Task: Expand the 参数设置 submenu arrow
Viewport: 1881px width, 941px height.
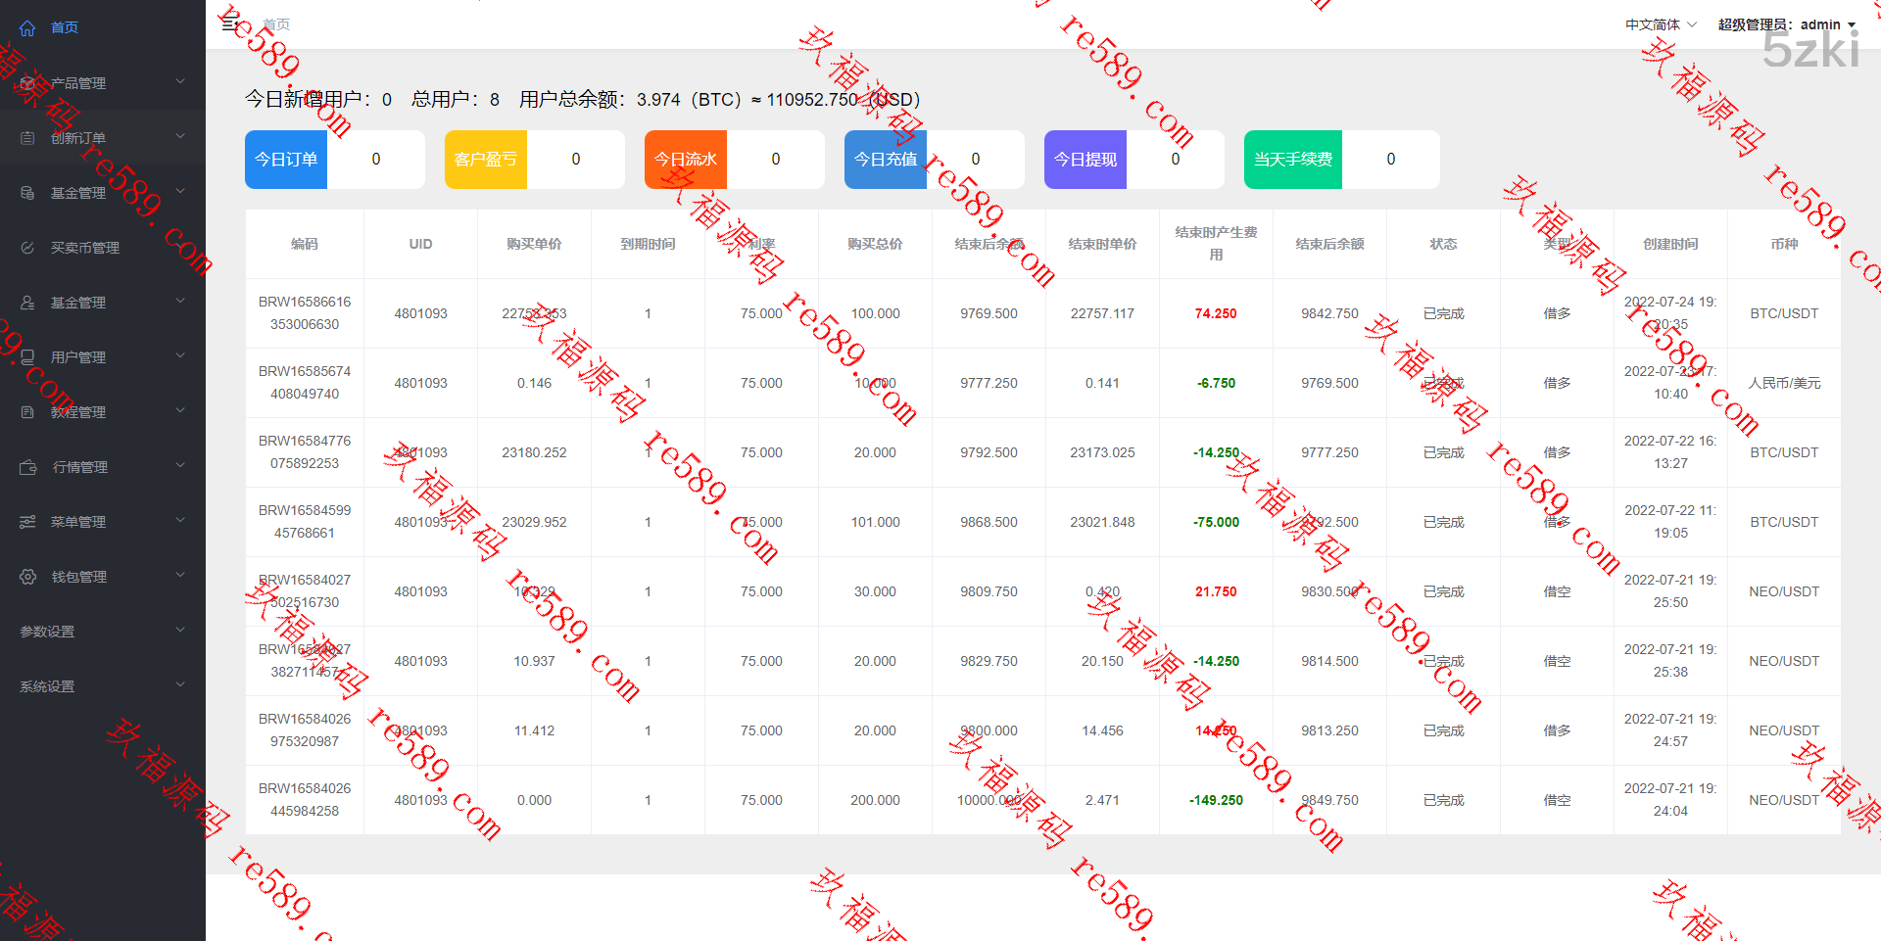Action: (x=180, y=631)
